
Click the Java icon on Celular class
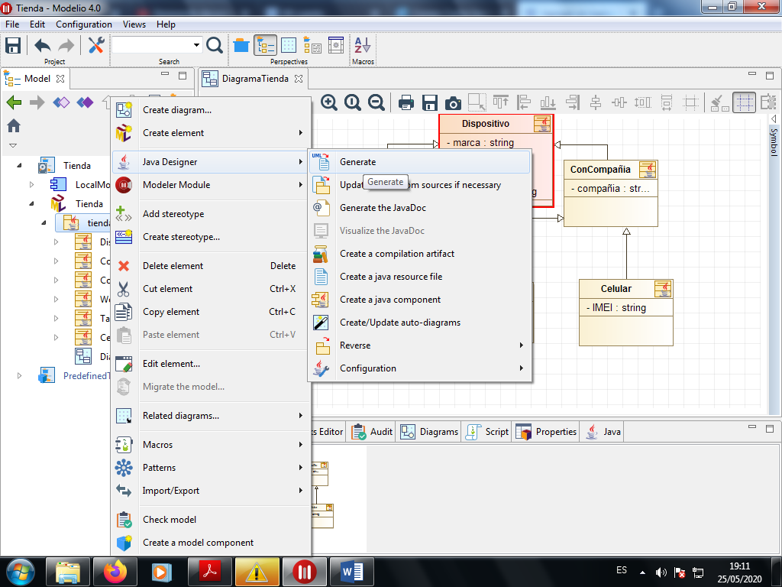(x=663, y=288)
